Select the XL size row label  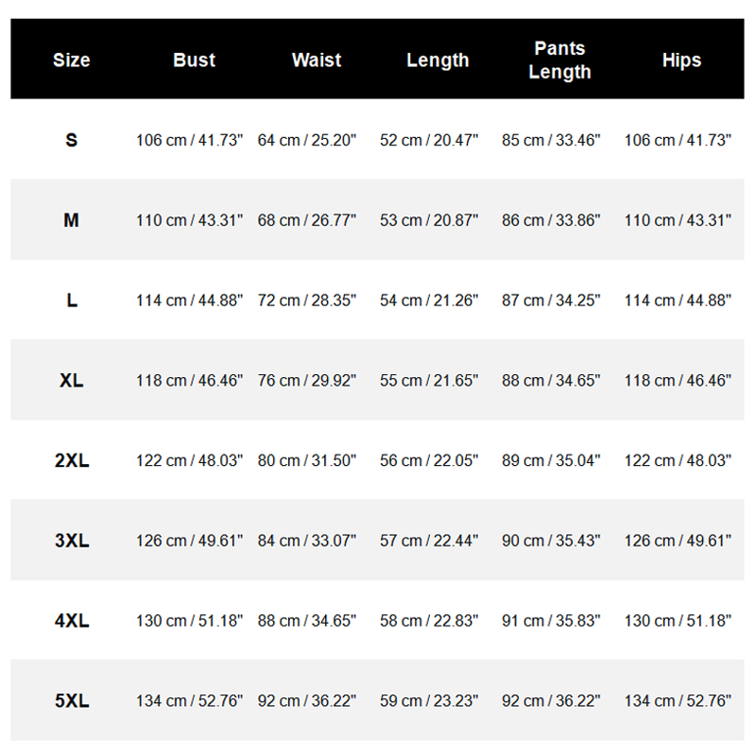click(71, 381)
